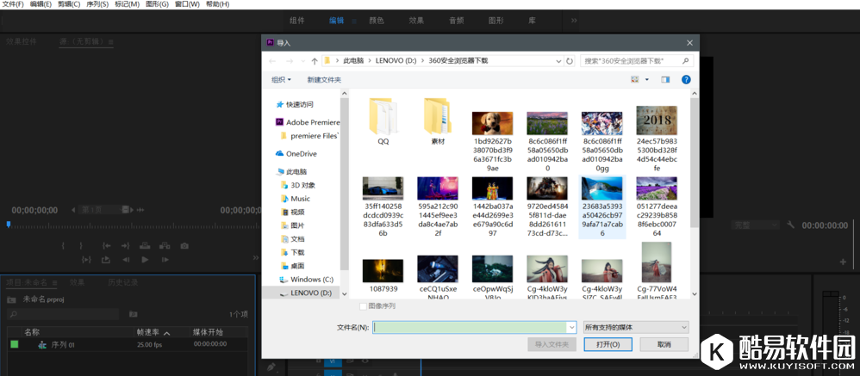This screenshot has height=376, width=860.
Task: Select the puppy image 1bd92627b thumbnail
Action: [x=493, y=124]
